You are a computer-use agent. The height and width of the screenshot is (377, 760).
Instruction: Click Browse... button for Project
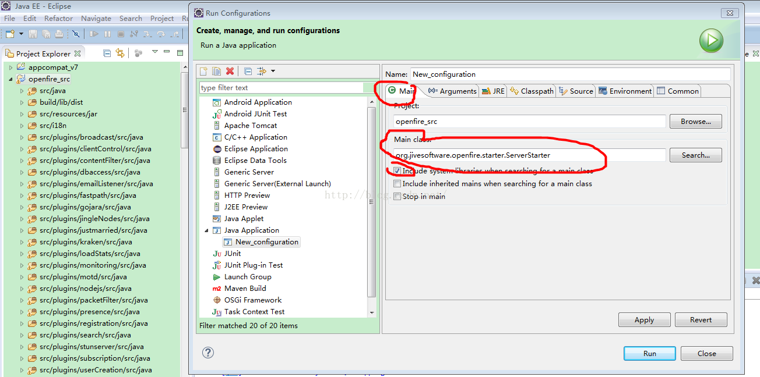(x=696, y=122)
